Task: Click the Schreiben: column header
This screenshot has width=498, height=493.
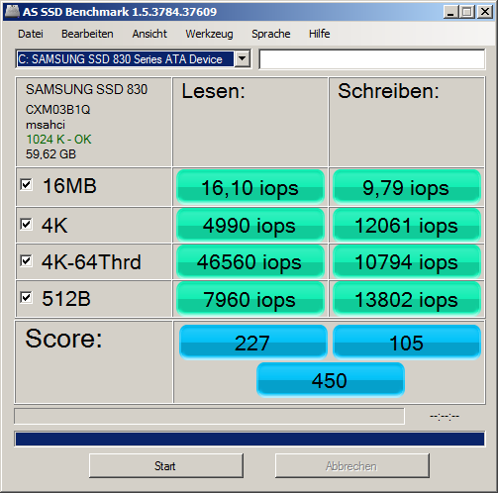Action: point(388,91)
